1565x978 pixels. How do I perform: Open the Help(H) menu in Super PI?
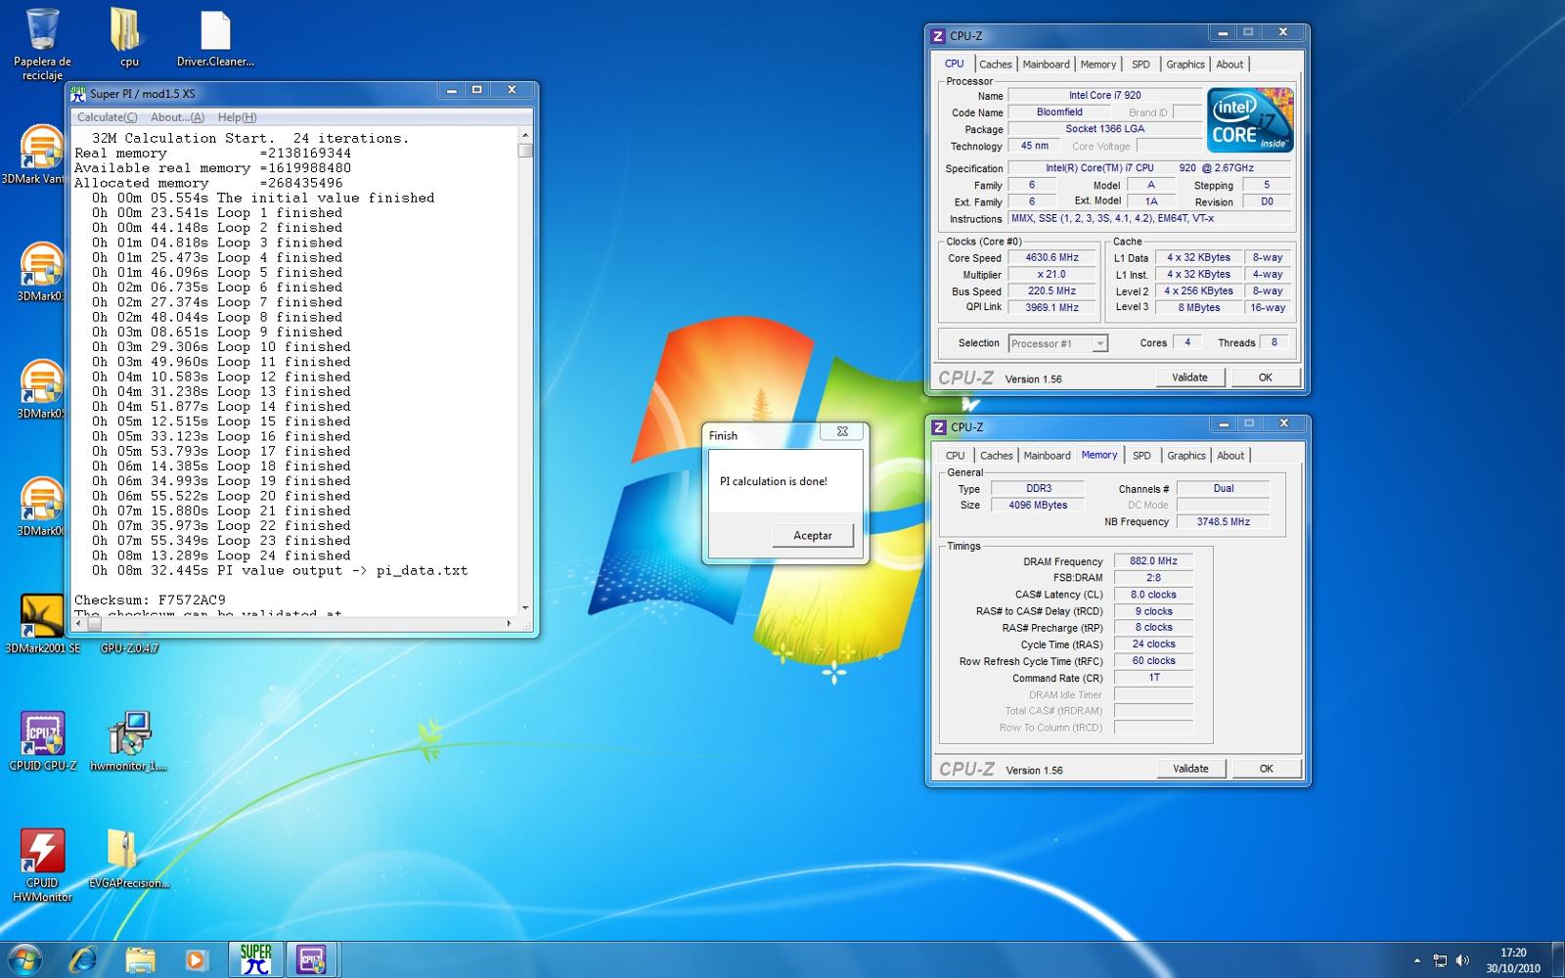pos(237,117)
